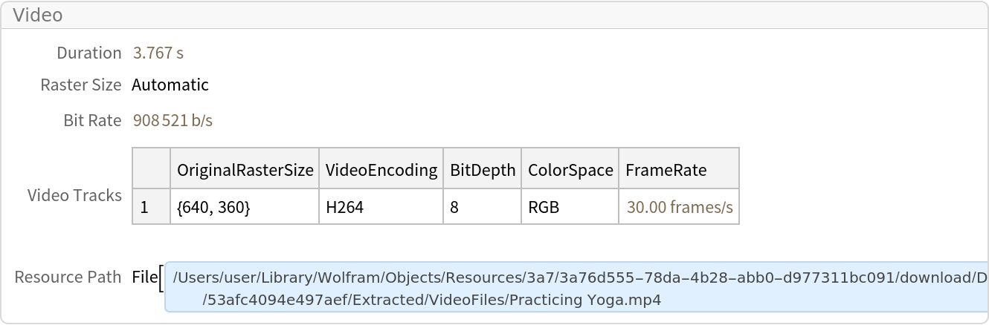Click the FrameRate column header
The width and height of the screenshot is (989, 325).
click(x=666, y=170)
